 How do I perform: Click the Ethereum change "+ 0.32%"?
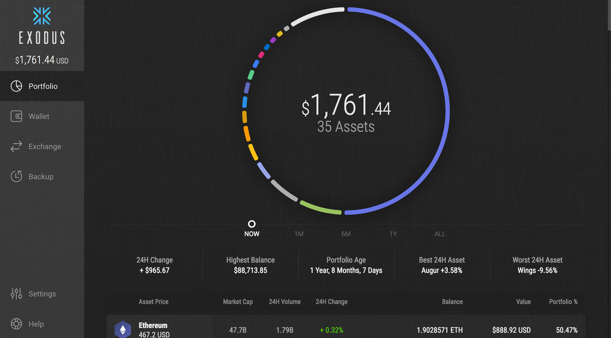(x=331, y=330)
